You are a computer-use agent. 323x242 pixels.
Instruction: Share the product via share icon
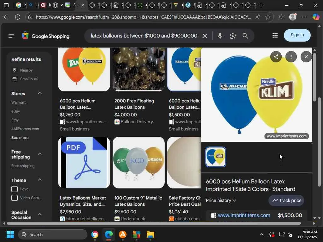276,57
